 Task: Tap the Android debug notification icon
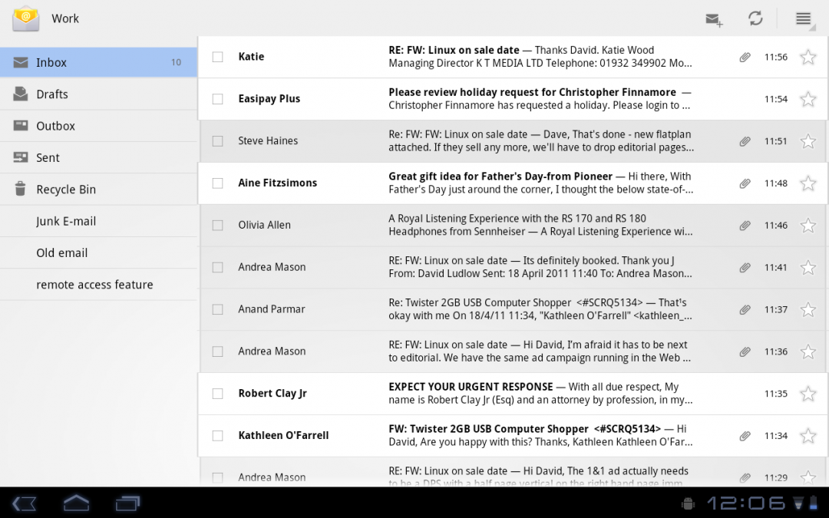688,503
